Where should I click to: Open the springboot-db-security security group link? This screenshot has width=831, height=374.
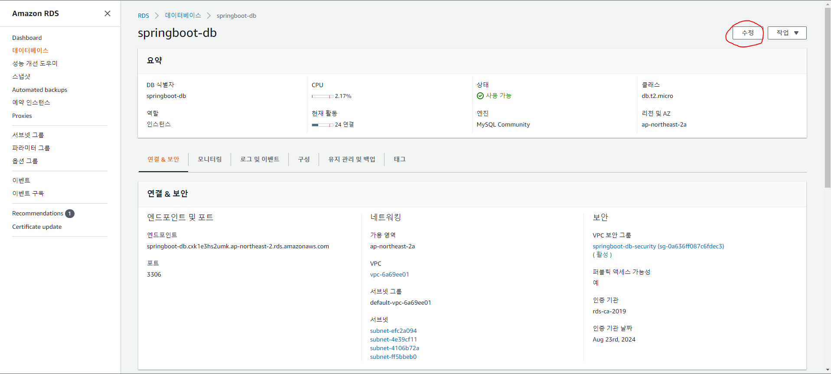pos(658,246)
